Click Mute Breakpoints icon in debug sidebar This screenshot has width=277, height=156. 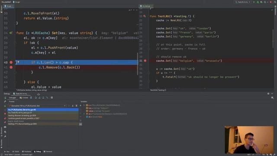point(5,122)
